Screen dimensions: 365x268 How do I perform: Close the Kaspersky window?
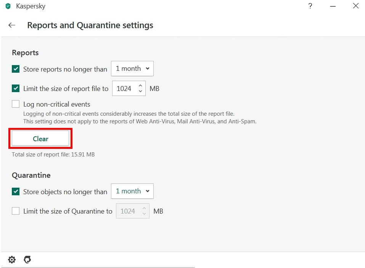tap(355, 6)
